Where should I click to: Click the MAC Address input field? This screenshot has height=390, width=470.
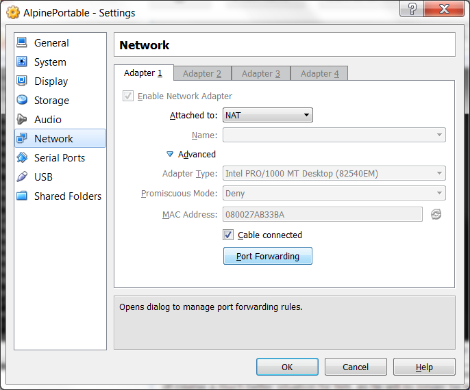[323, 214]
